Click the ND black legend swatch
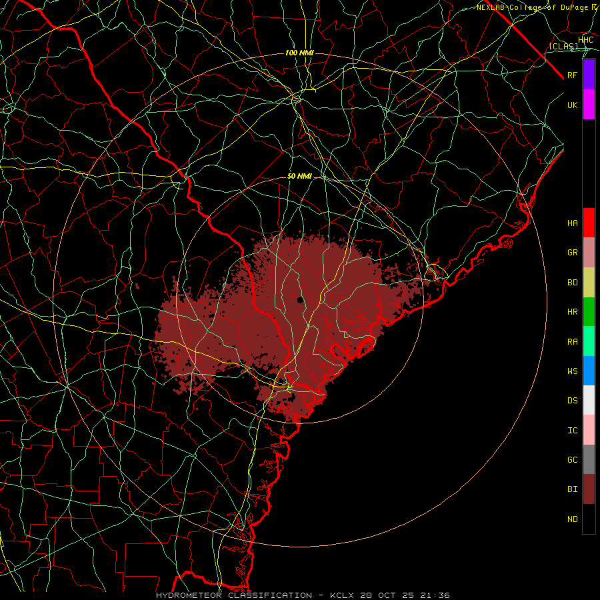600x600 pixels. (x=589, y=519)
